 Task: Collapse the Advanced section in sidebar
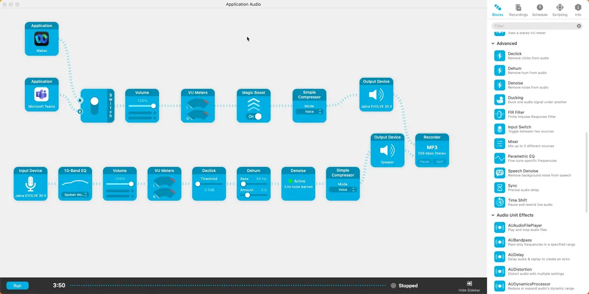coord(493,44)
